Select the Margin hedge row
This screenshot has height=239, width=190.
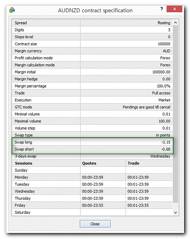click(92, 79)
